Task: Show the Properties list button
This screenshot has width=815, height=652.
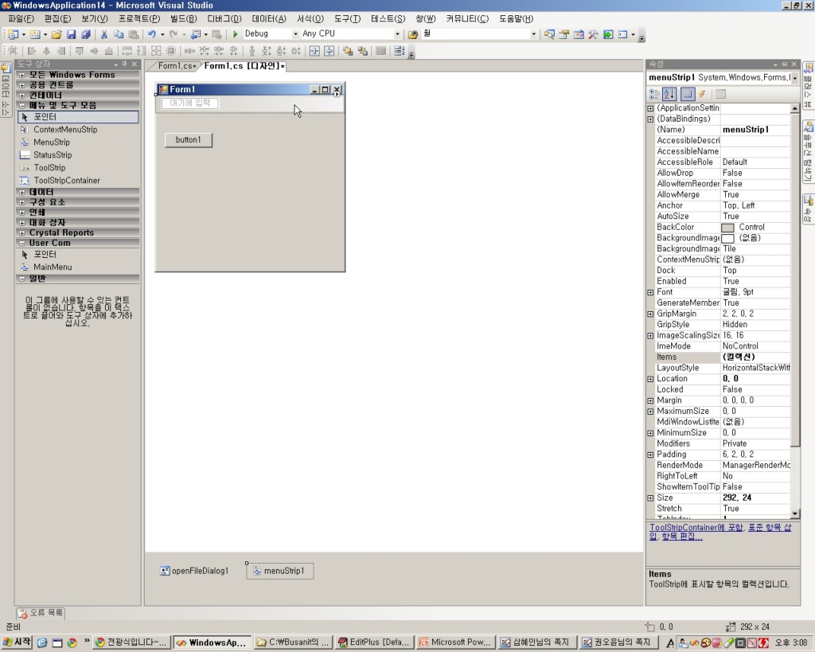Action: 687,94
